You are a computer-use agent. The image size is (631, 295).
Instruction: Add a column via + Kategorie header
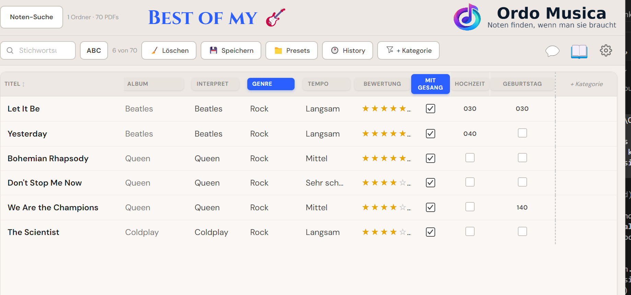click(587, 84)
